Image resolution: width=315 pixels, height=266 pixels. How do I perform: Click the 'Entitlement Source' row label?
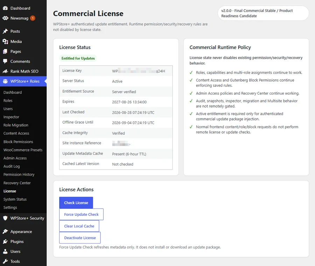(x=78, y=91)
